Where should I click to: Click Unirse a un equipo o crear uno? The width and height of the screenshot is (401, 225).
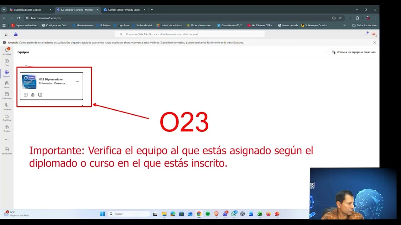click(x=353, y=52)
